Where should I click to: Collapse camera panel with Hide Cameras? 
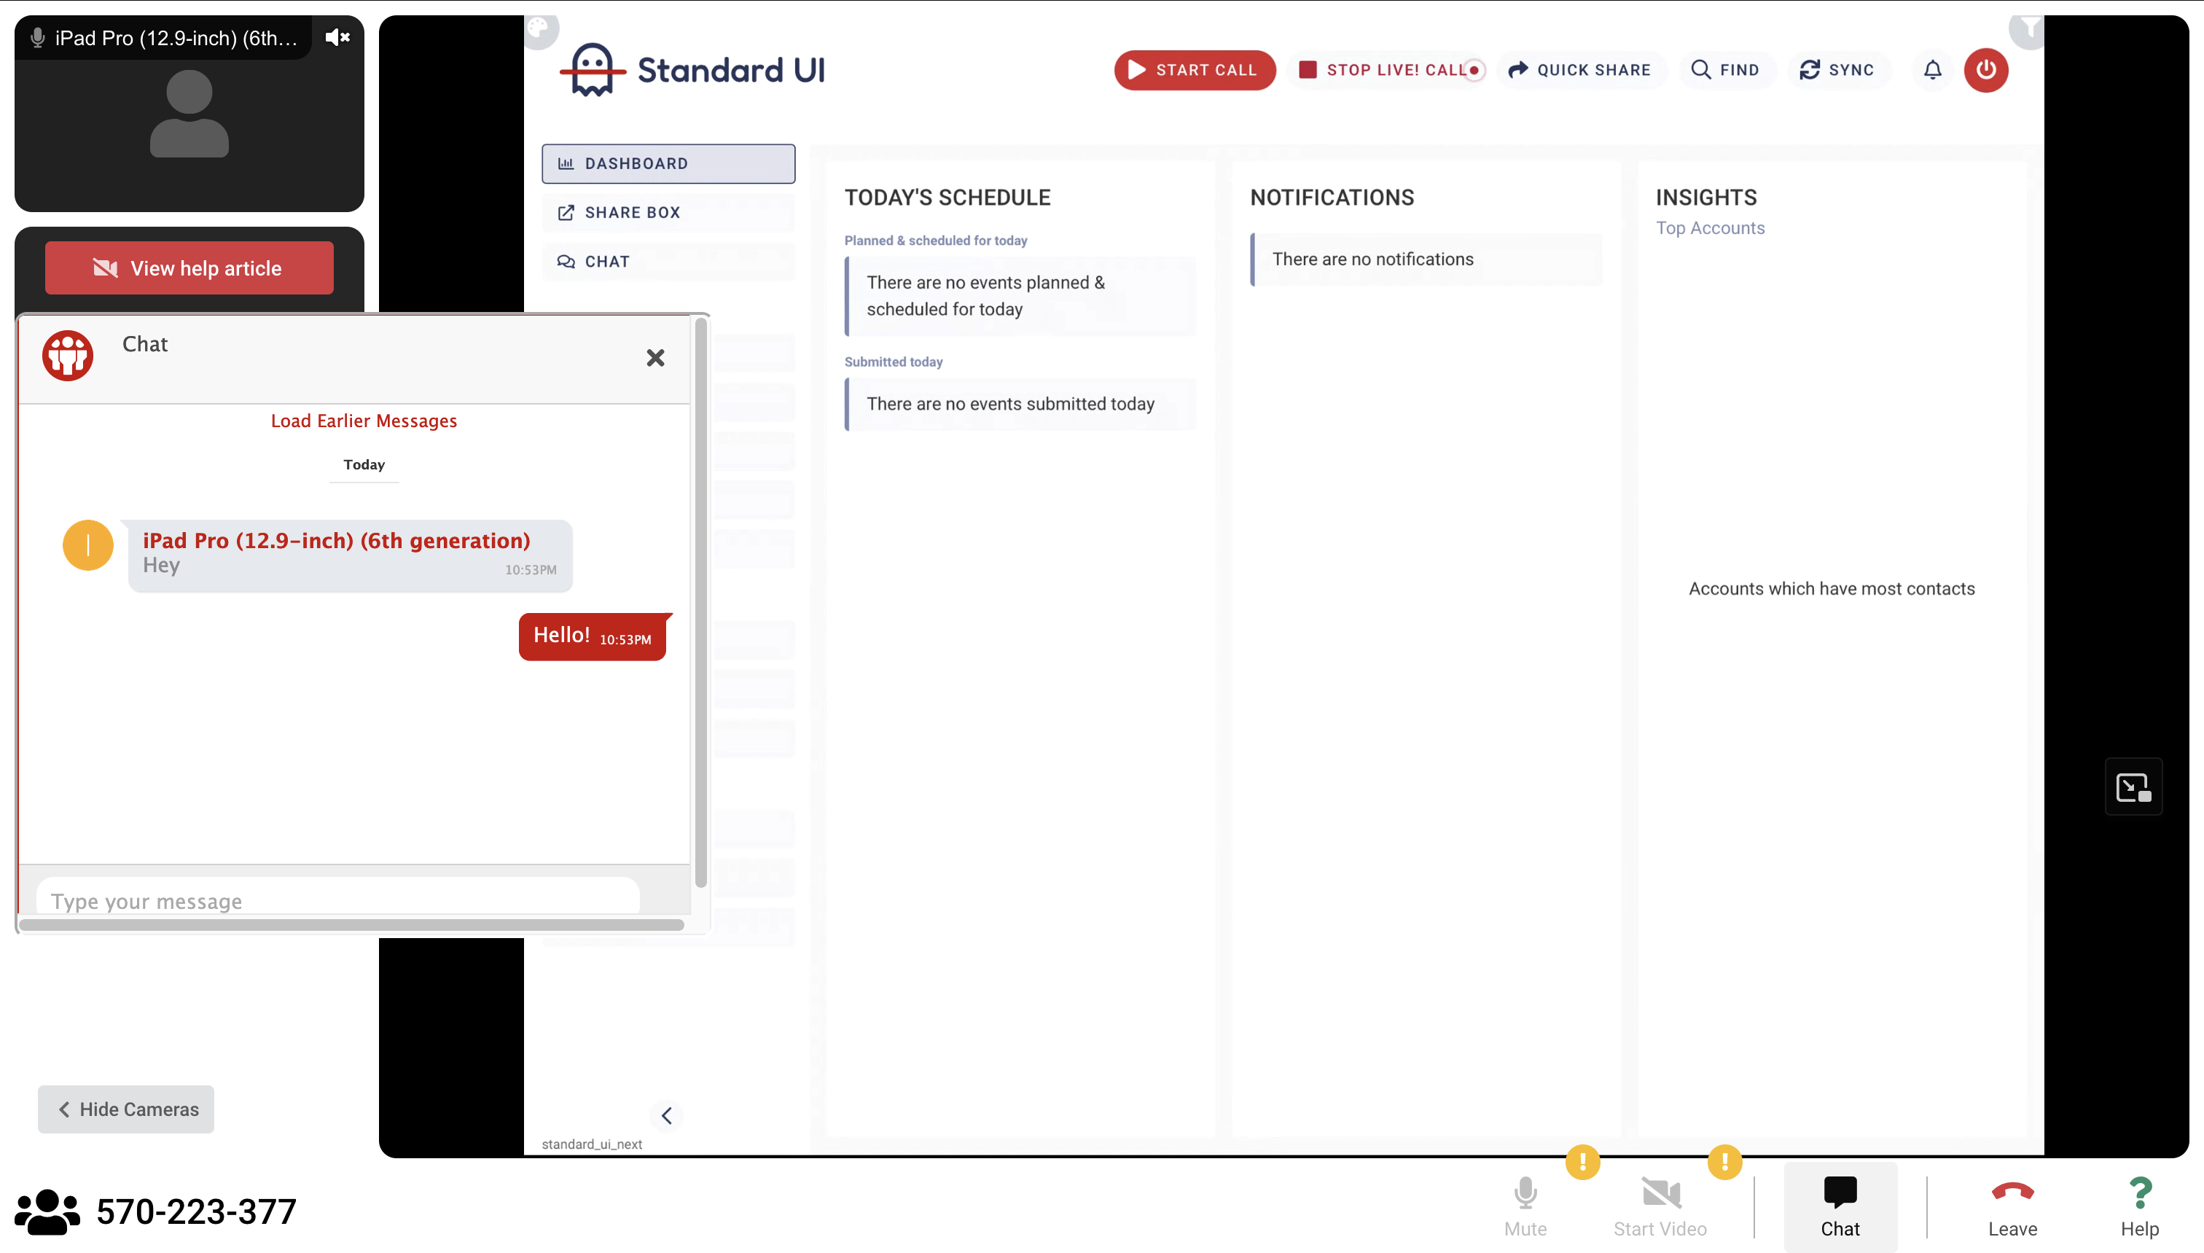(127, 1109)
